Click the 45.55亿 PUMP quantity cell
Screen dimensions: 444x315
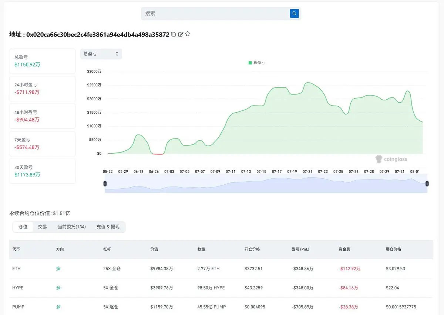pyautogui.click(x=212, y=307)
